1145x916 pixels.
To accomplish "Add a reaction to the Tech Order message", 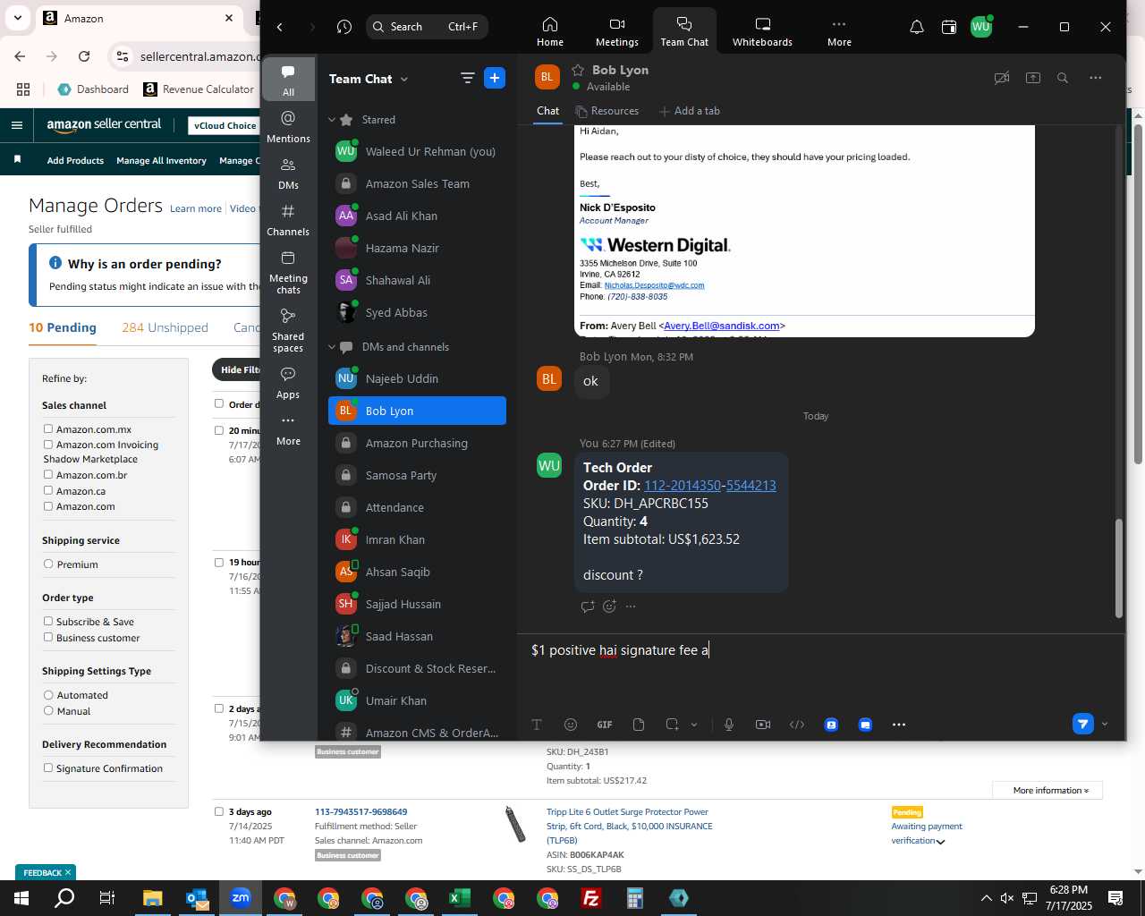I will (x=610, y=606).
